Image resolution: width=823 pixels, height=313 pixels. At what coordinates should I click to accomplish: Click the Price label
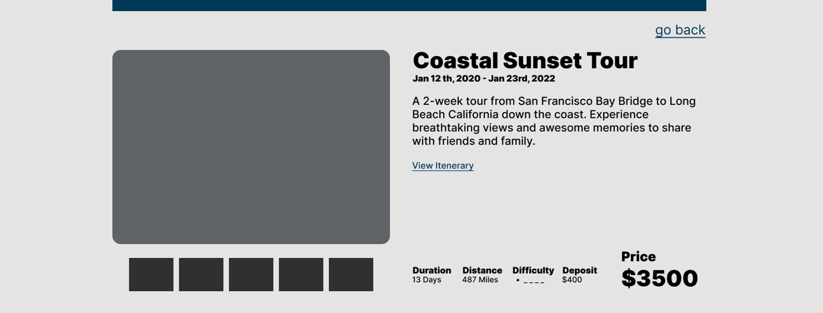(638, 256)
